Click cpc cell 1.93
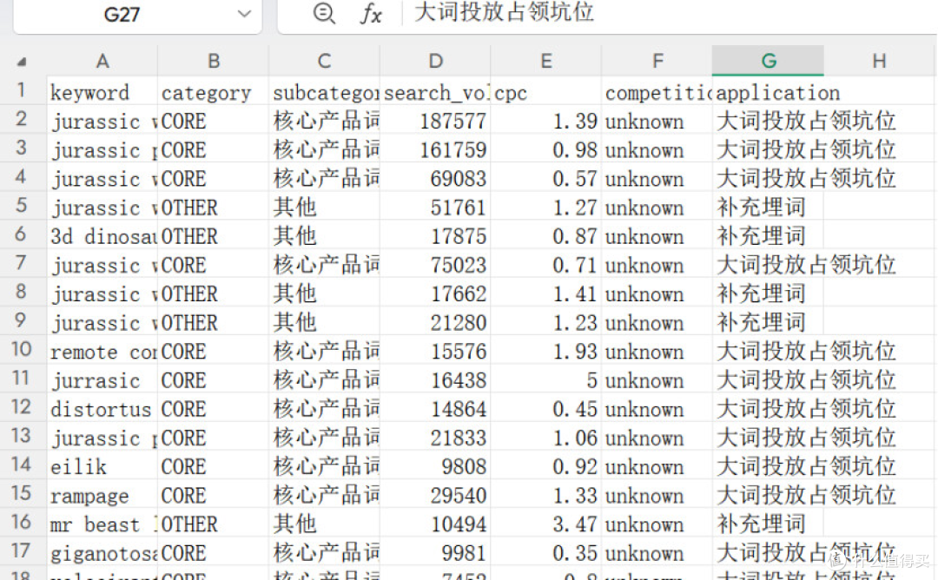 (x=546, y=351)
